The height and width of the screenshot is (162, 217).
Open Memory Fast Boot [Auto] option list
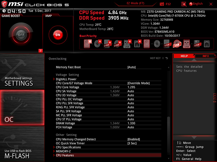point(132,67)
